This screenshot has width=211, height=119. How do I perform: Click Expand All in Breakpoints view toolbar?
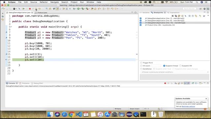(x=190, y=16)
